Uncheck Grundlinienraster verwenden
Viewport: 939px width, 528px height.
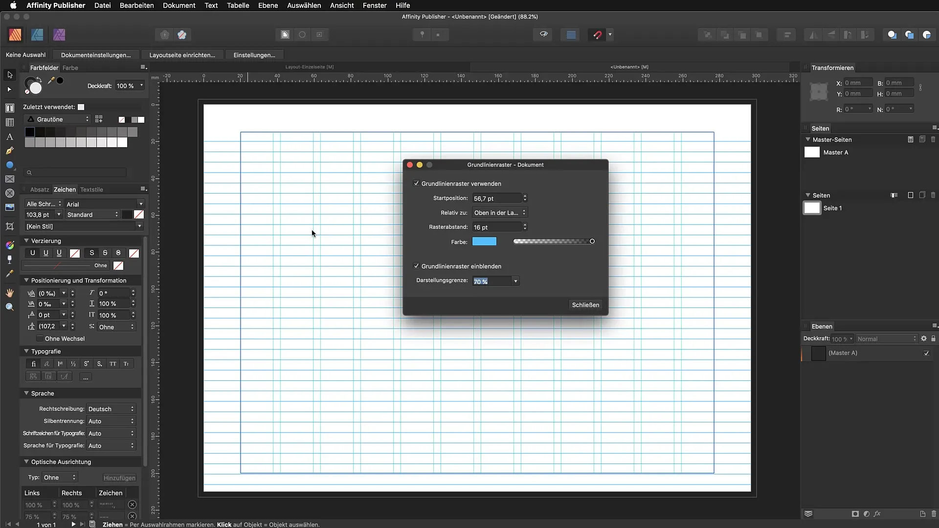pos(416,183)
